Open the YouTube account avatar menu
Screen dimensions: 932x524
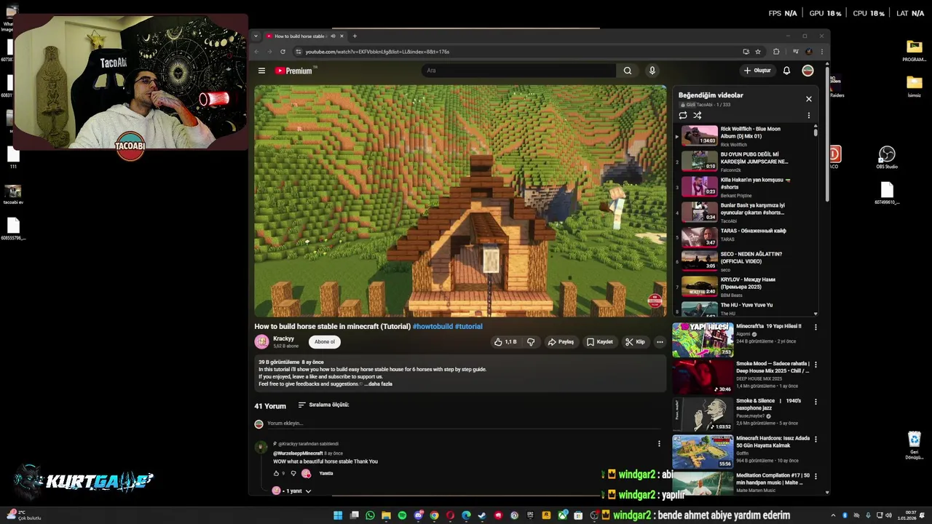coord(807,71)
